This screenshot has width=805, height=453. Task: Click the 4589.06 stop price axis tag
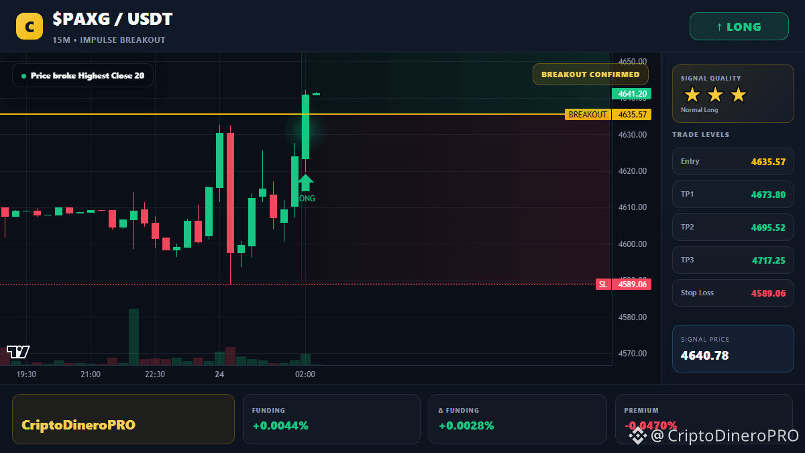pyautogui.click(x=633, y=285)
